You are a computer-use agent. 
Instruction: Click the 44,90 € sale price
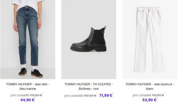tap(27, 100)
